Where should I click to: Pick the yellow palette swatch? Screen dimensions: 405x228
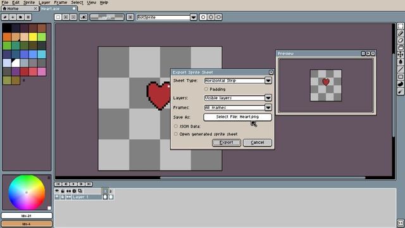click(x=33, y=37)
